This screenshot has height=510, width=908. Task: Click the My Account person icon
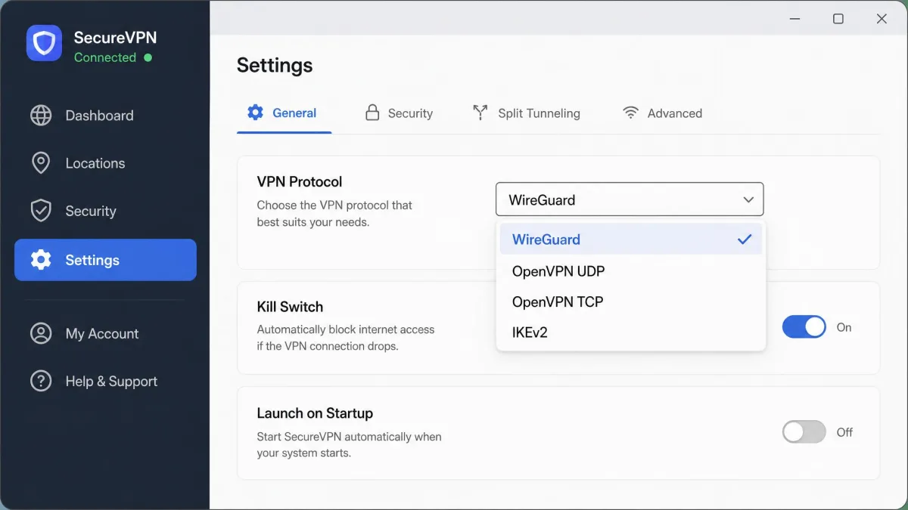[x=41, y=333]
